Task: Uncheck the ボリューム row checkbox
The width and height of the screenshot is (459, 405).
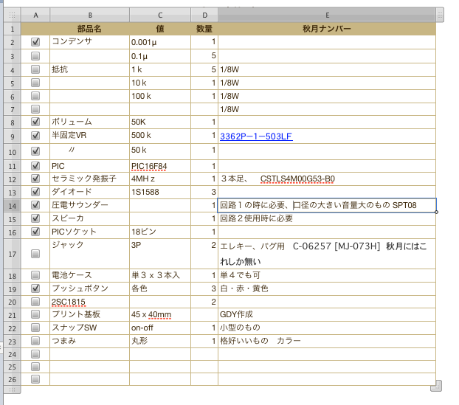Action: tap(35, 122)
